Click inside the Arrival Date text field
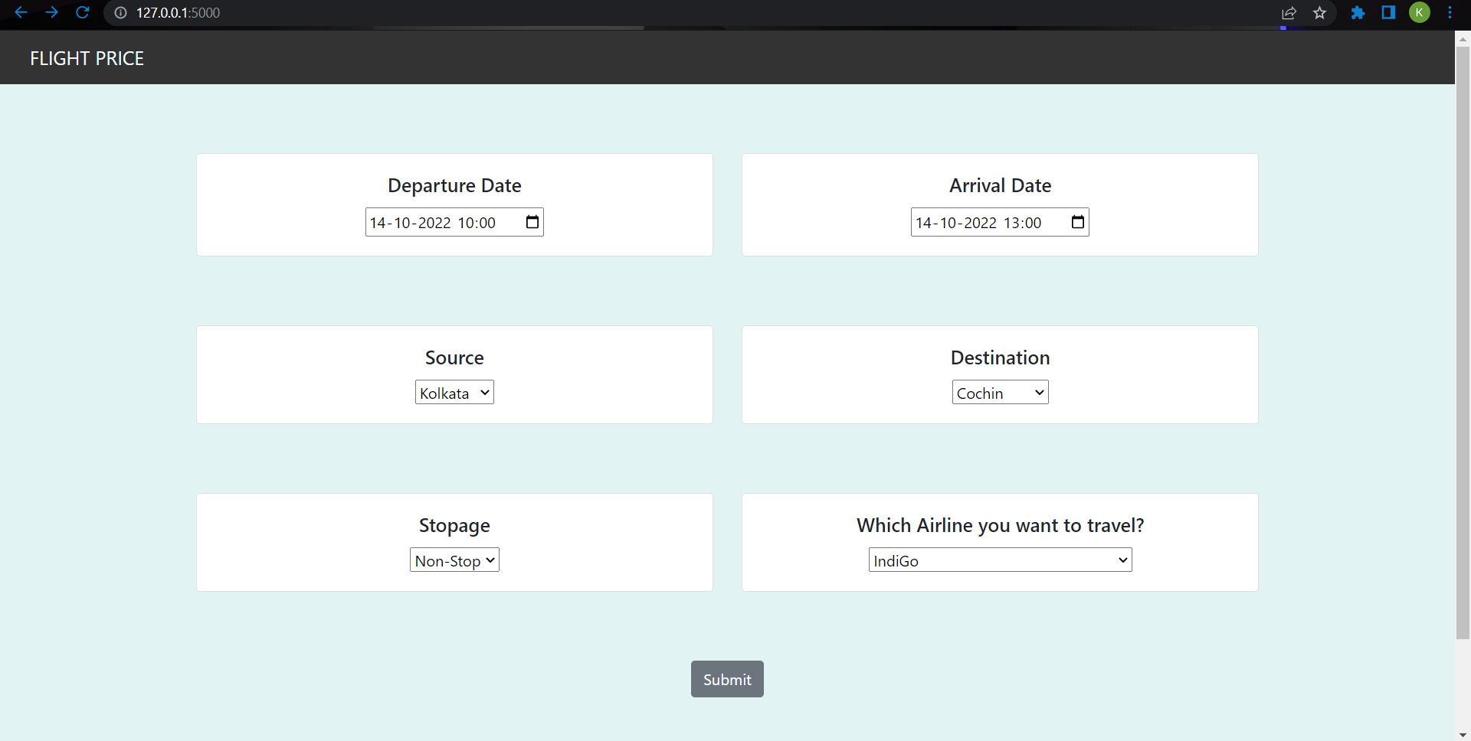This screenshot has height=741, width=1471. pyautogui.click(x=973, y=222)
